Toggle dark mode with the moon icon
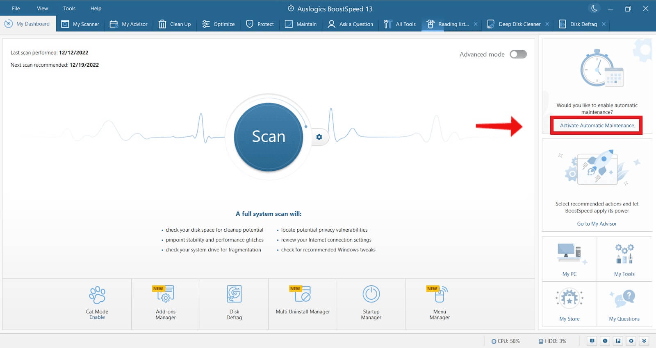This screenshot has height=348, width=656. click(594, 8)
